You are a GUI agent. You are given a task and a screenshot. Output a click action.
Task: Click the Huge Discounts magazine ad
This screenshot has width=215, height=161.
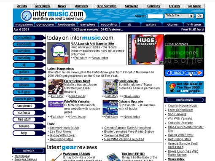point(146,49)
